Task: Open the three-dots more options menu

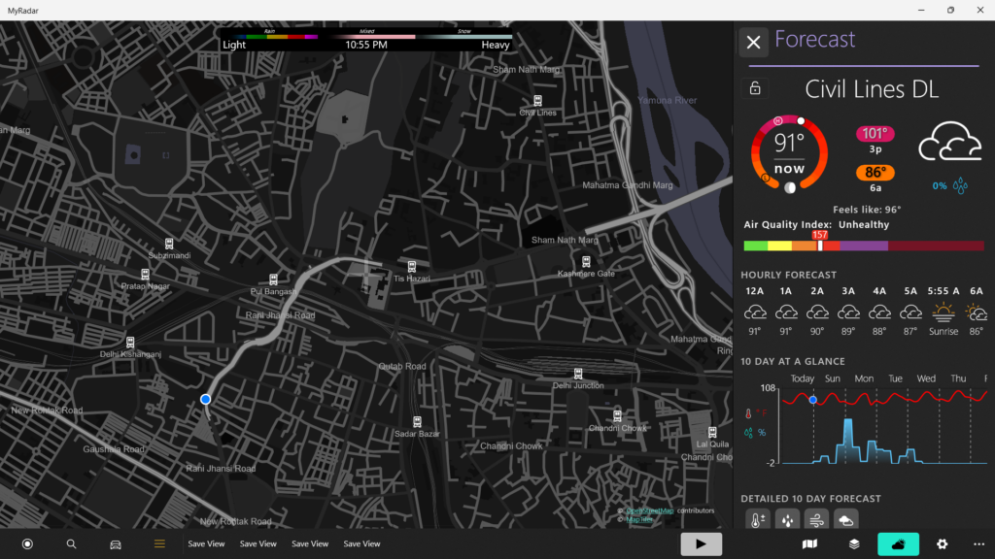Action: click(x=978, y=543)
